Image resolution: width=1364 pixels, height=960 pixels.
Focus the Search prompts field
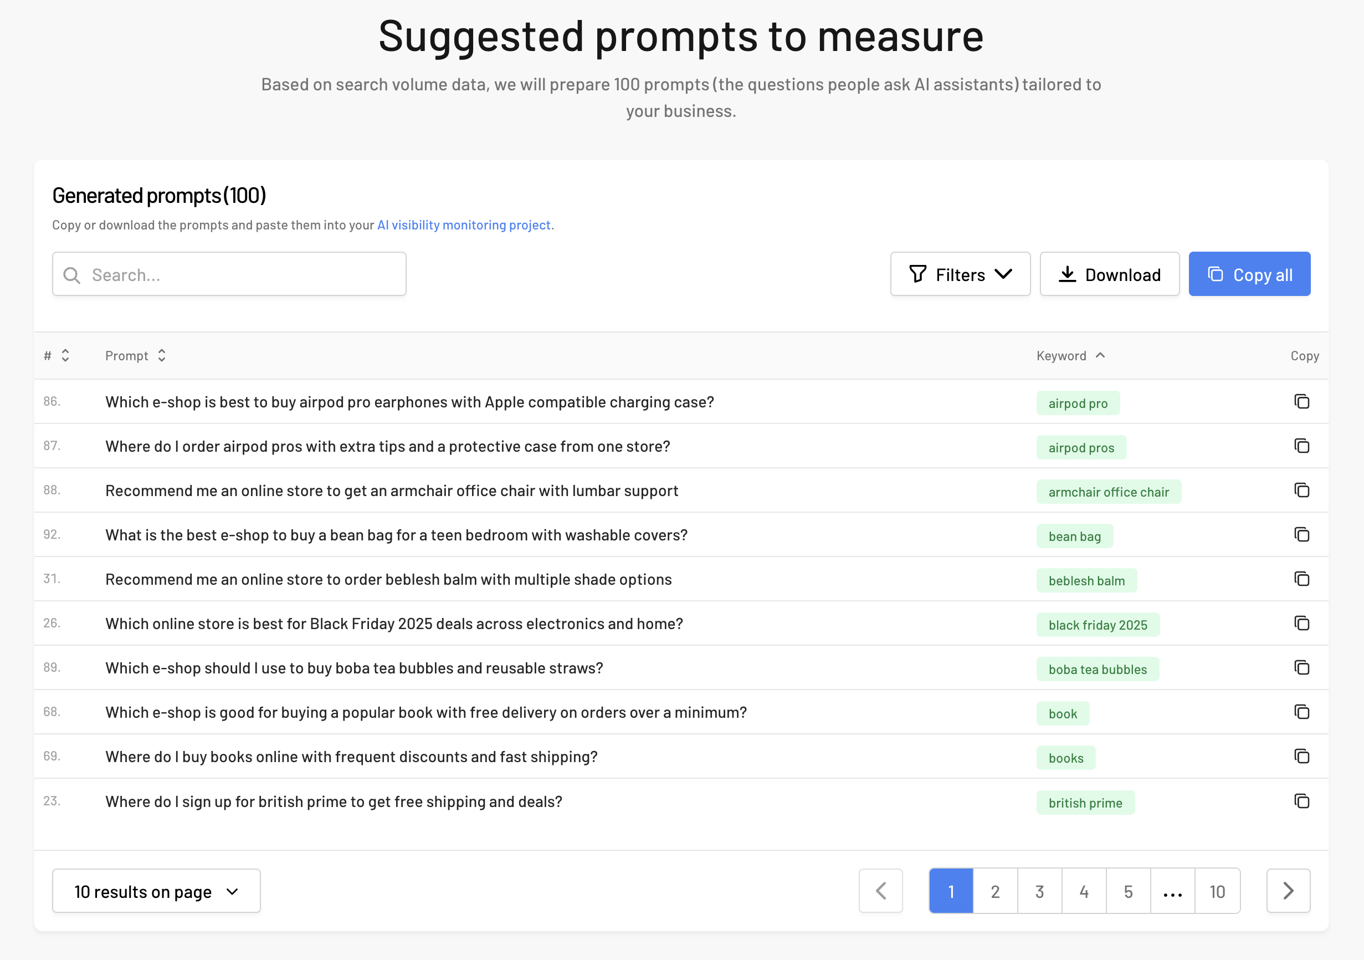[229, 274]
